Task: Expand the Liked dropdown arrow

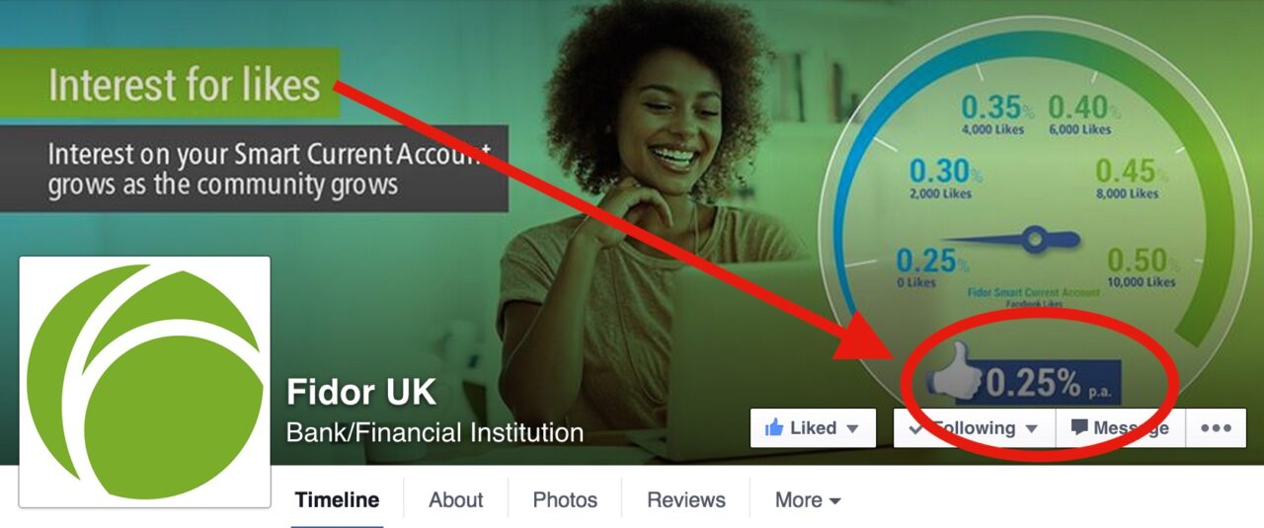Action: coord(853,429)
